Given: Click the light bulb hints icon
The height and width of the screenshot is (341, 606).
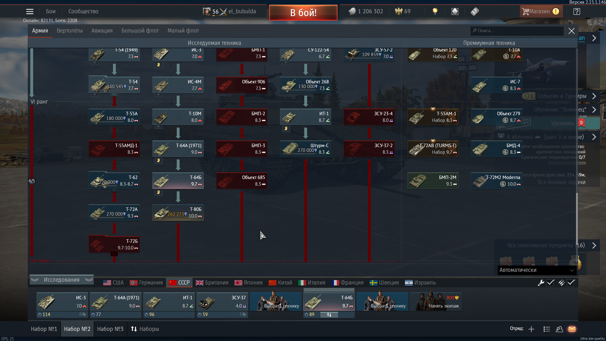Looking at the screenshot, I should (435, 12).
